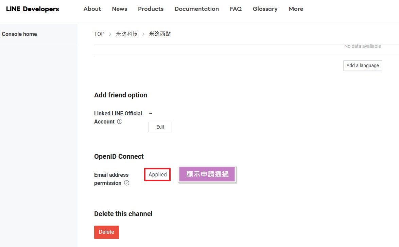The image size is (399, 247).
Task: Open help icon beside Linked LINE Official Account
Action: [x=120, y=121]
